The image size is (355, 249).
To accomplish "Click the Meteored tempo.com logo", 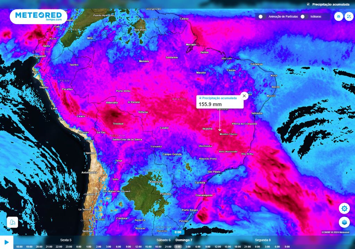I will pos(38,16).
